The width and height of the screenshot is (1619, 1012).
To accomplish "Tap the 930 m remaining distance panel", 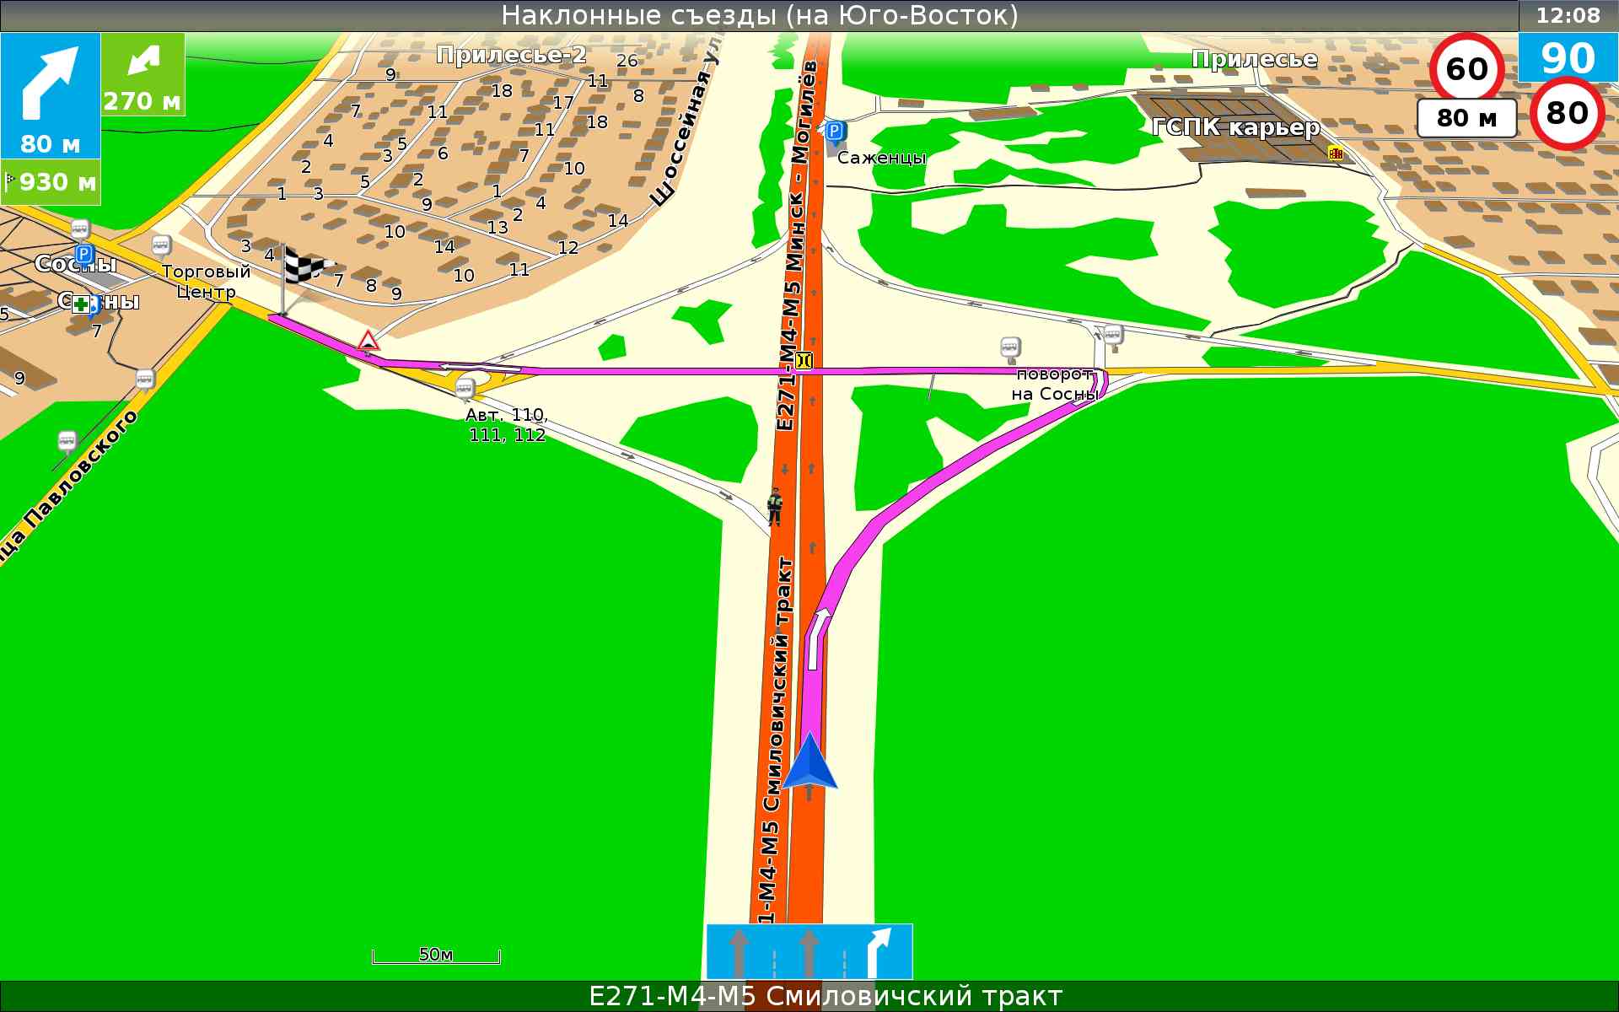I will pos(51,182).
